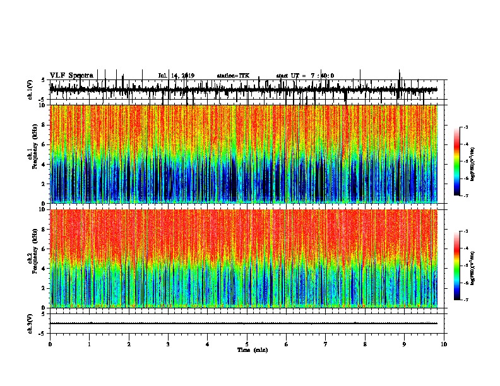Click the "start UT = 7:40:0" label
Screen dimensions: 500x386
click(x=305, y=76)
